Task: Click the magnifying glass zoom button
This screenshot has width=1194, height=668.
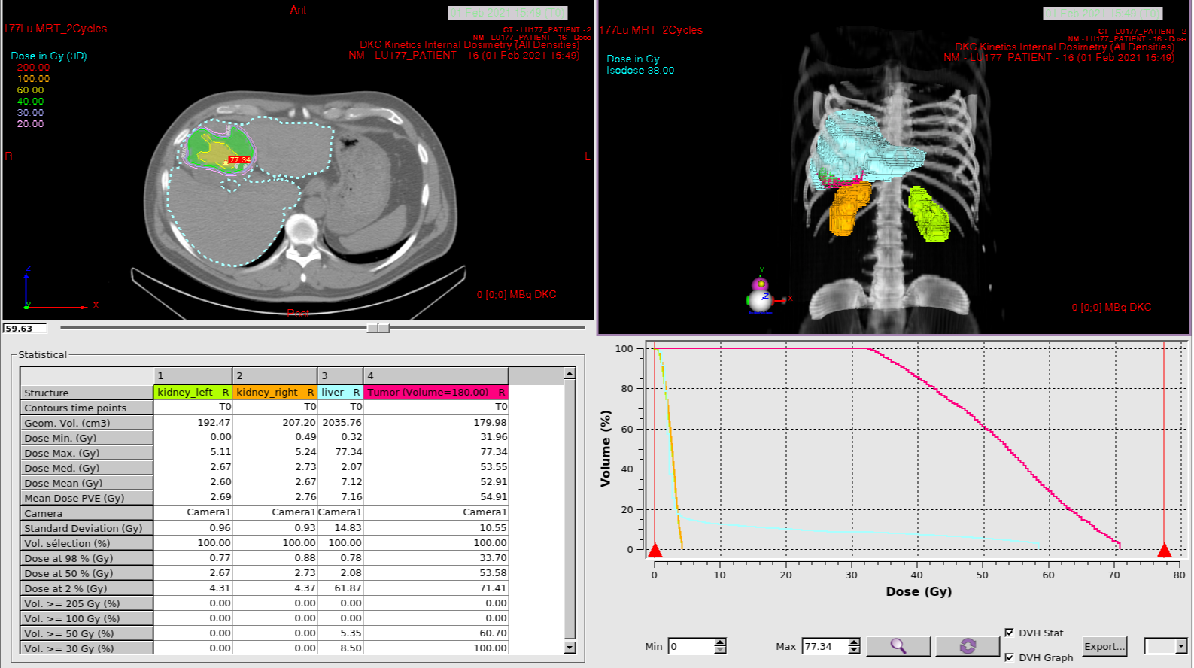Action: 898,646
